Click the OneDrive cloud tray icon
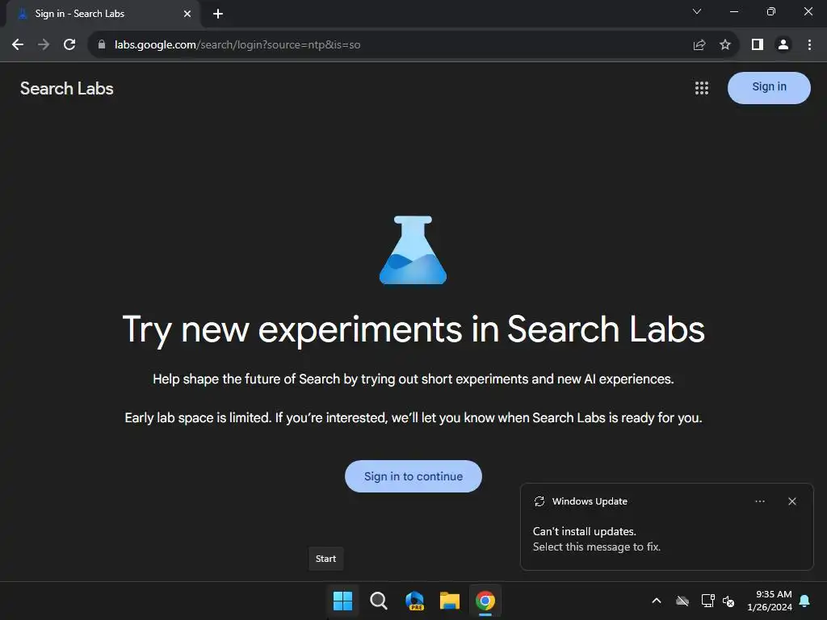 (682, 601)
